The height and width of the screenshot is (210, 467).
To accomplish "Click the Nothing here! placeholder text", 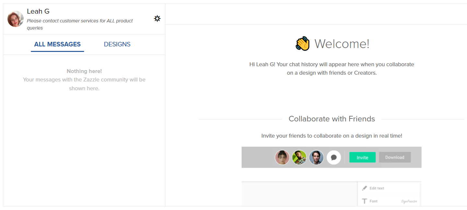I will (84, 71).
